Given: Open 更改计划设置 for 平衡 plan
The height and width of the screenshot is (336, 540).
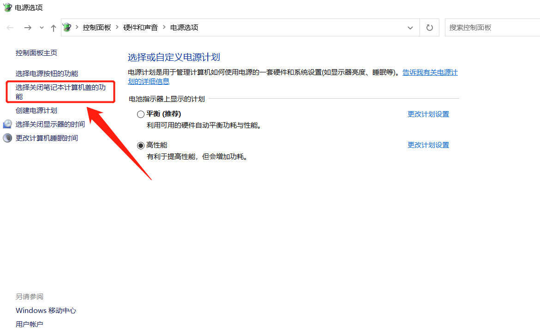Looking at the screenshot, I should coord(428,114).
